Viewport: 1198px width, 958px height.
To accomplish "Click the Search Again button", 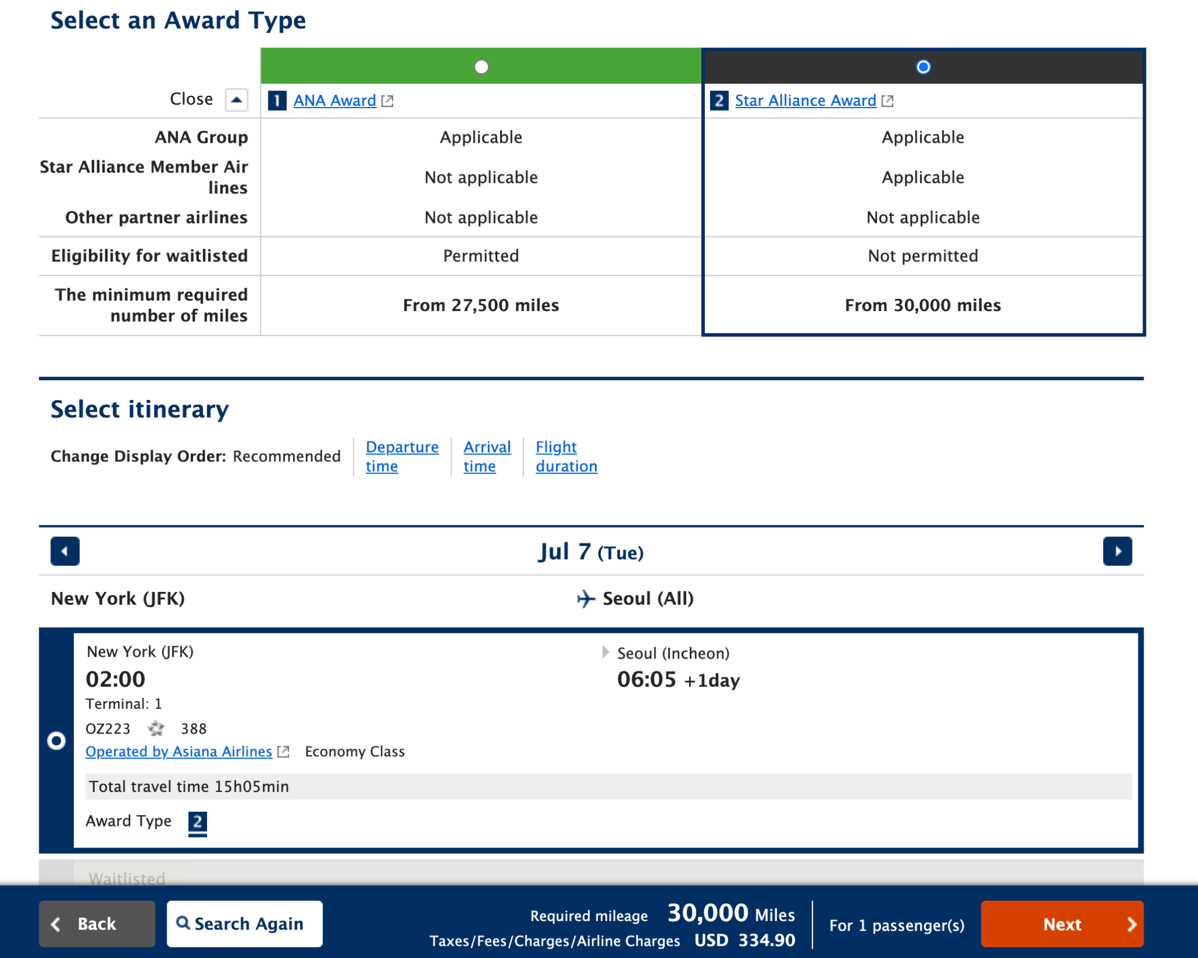I will (x=245, y=924).
